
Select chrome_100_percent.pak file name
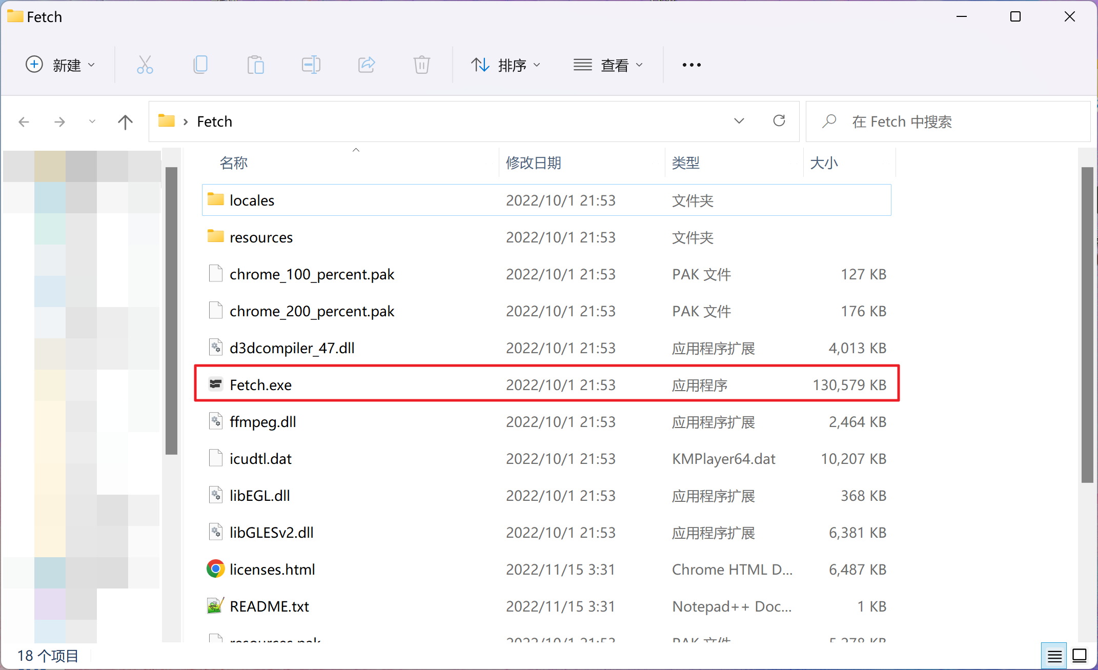(312, 274)
